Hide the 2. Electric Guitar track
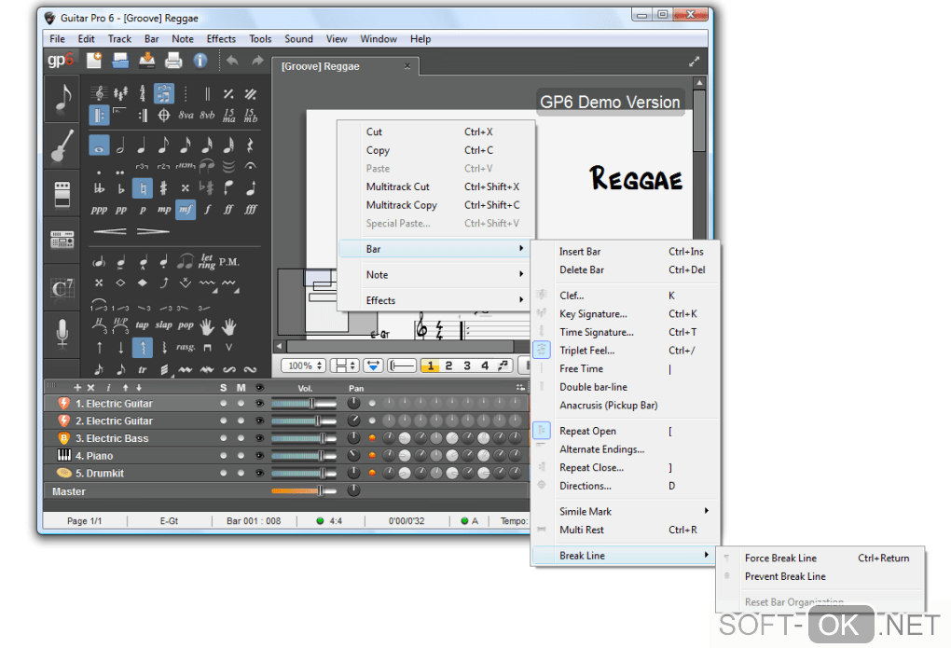This screenshot has width=951, height=648. (x=259, y=421)
